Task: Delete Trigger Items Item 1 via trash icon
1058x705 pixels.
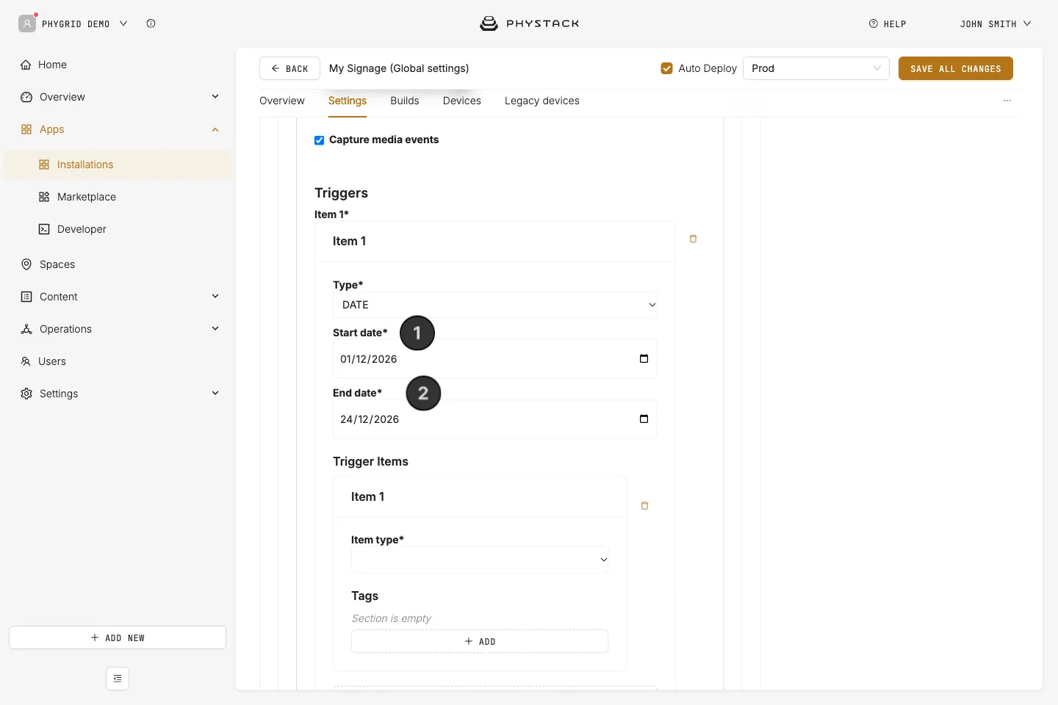Action: (x=644, y=506)
